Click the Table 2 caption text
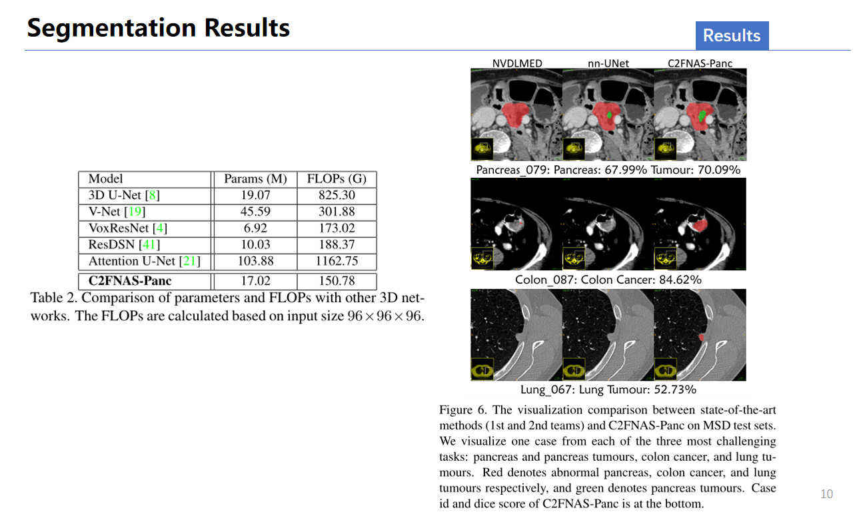 click(227, 306)
